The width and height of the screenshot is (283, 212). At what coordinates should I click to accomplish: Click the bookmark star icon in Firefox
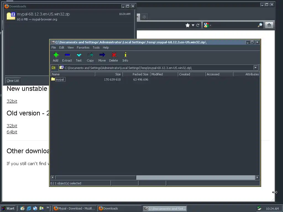pyautogui.click(x=188, y=25)
